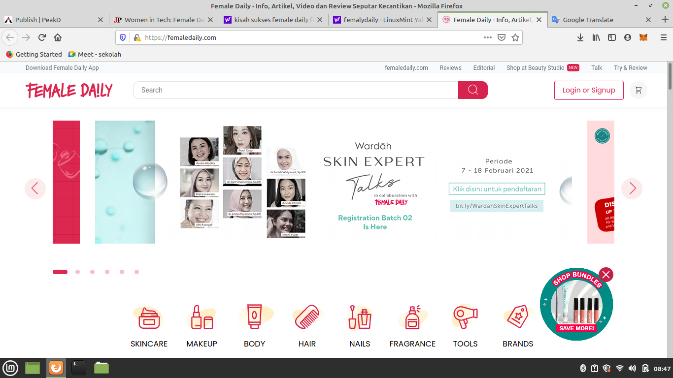Open Editorial in top navigation
The width and height of the screenshot is (673, 378).
484,68
